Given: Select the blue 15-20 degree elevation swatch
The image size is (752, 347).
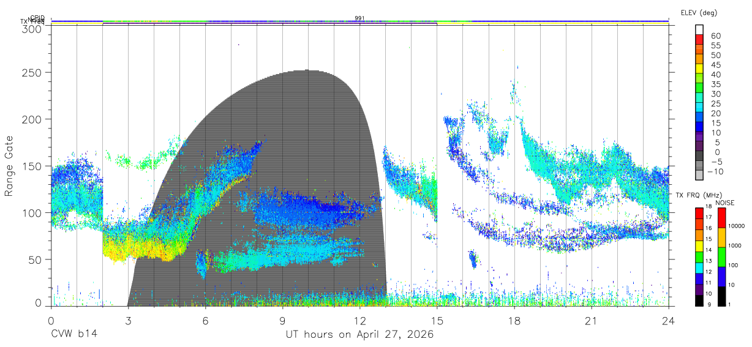Looking at the screenshot, I should tap(700, 118).
